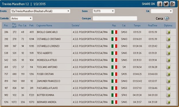Select runner name MOREGOLA ATTILIO
Viewport: 179px width, 107px height.
47,60
